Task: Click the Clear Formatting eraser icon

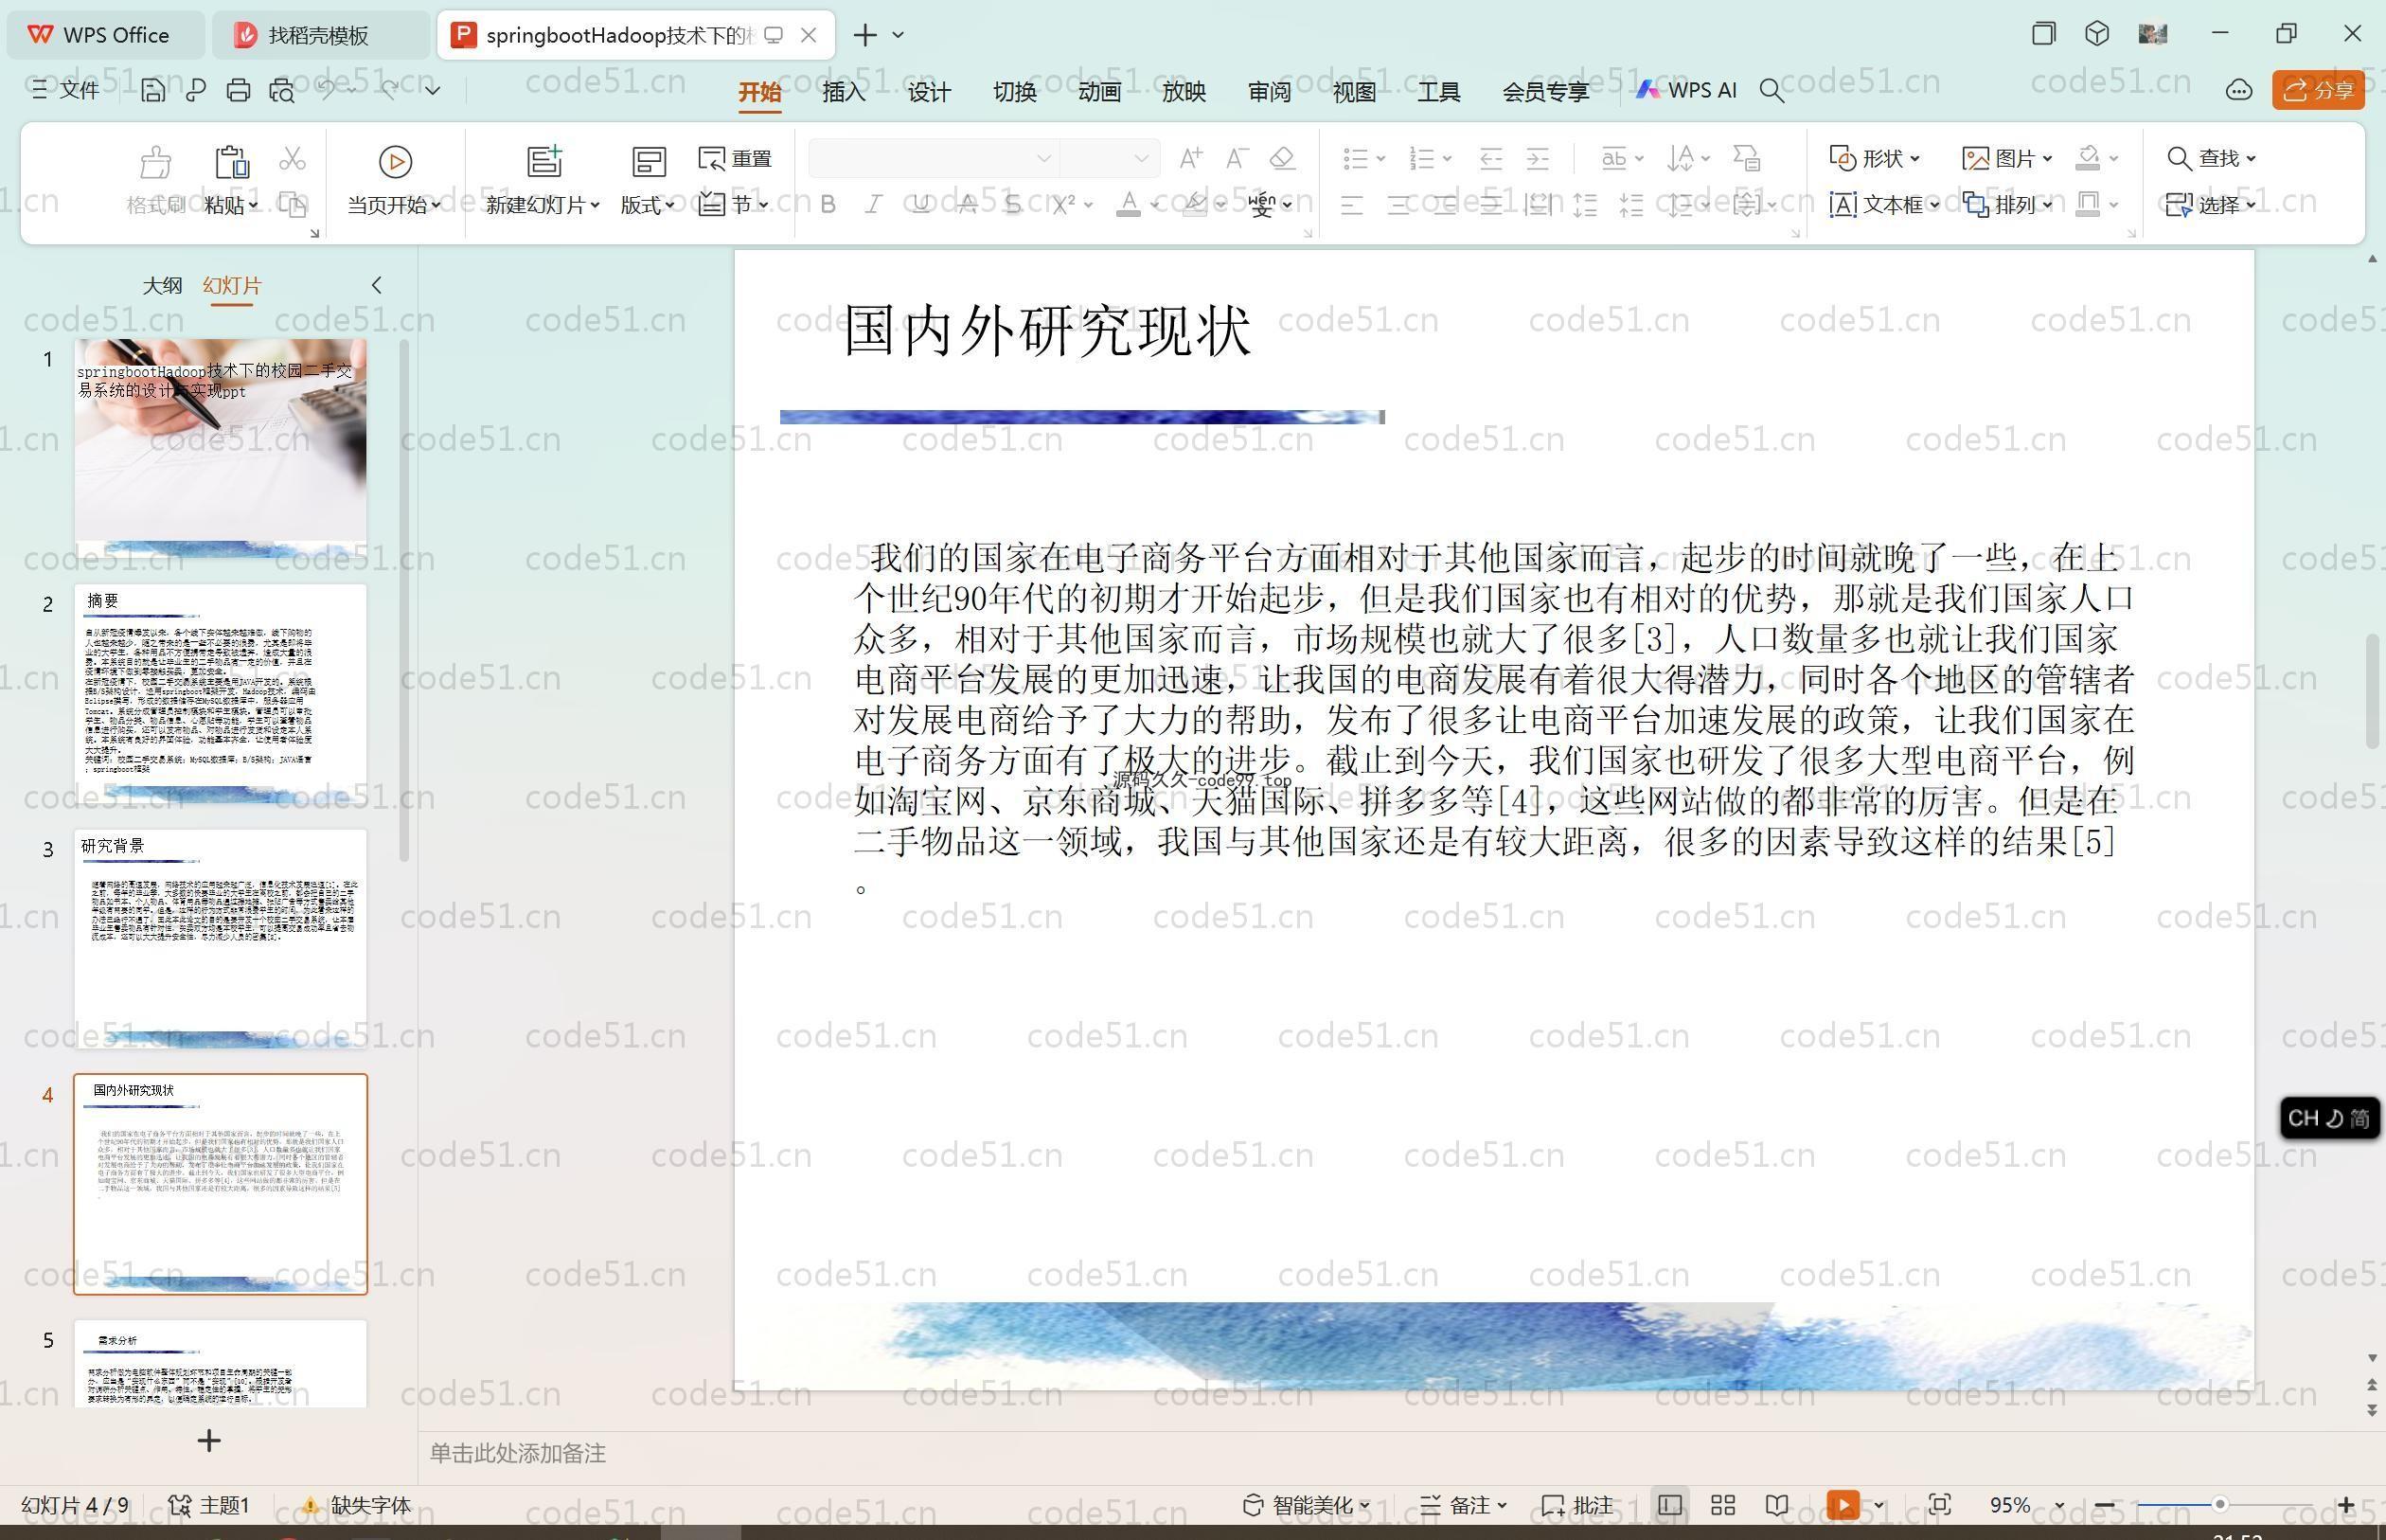Action: [1282, 158]
